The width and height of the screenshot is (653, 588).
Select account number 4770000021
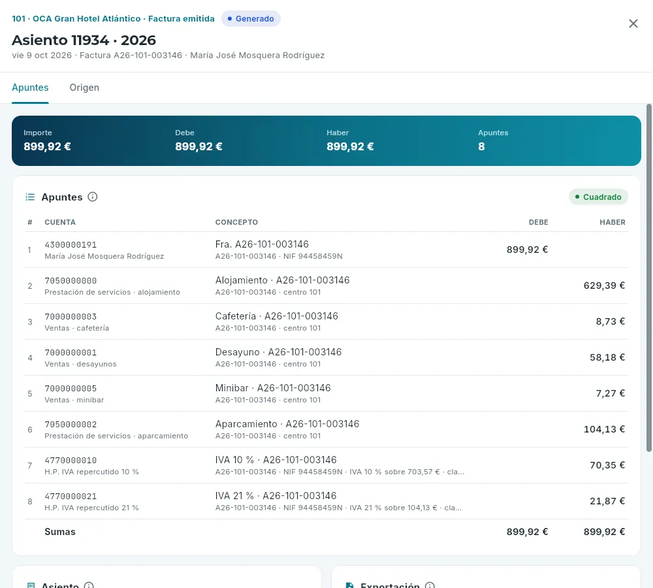71,496
